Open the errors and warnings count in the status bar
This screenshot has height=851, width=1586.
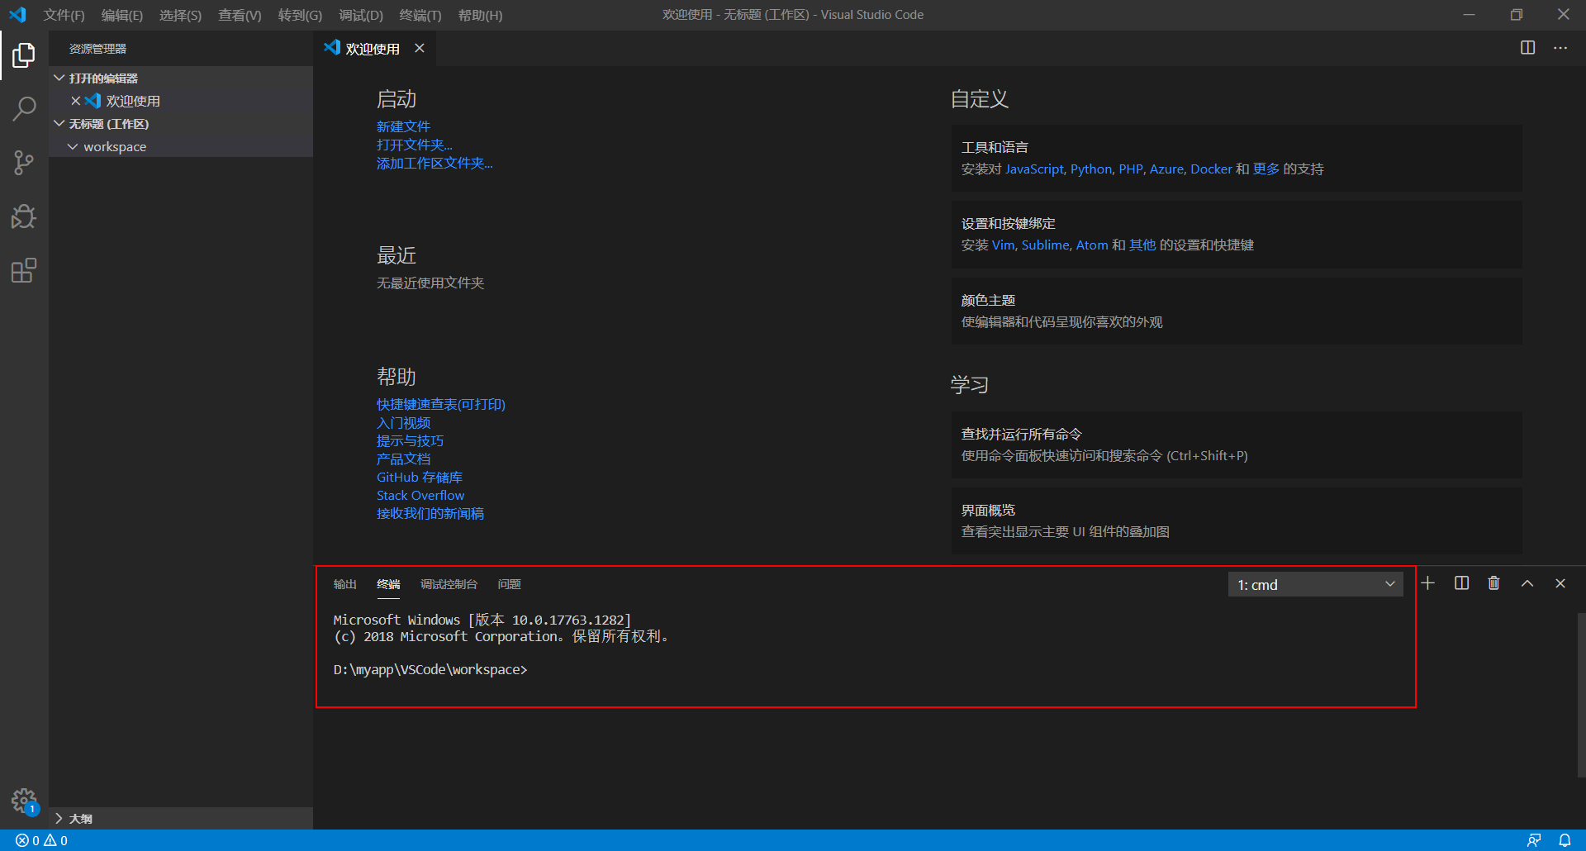coord(41,840)
